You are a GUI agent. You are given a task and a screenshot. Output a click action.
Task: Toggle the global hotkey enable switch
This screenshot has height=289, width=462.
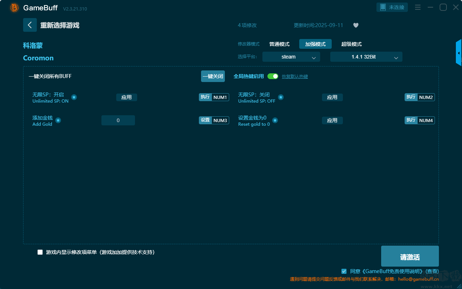[x=273, y=76]
